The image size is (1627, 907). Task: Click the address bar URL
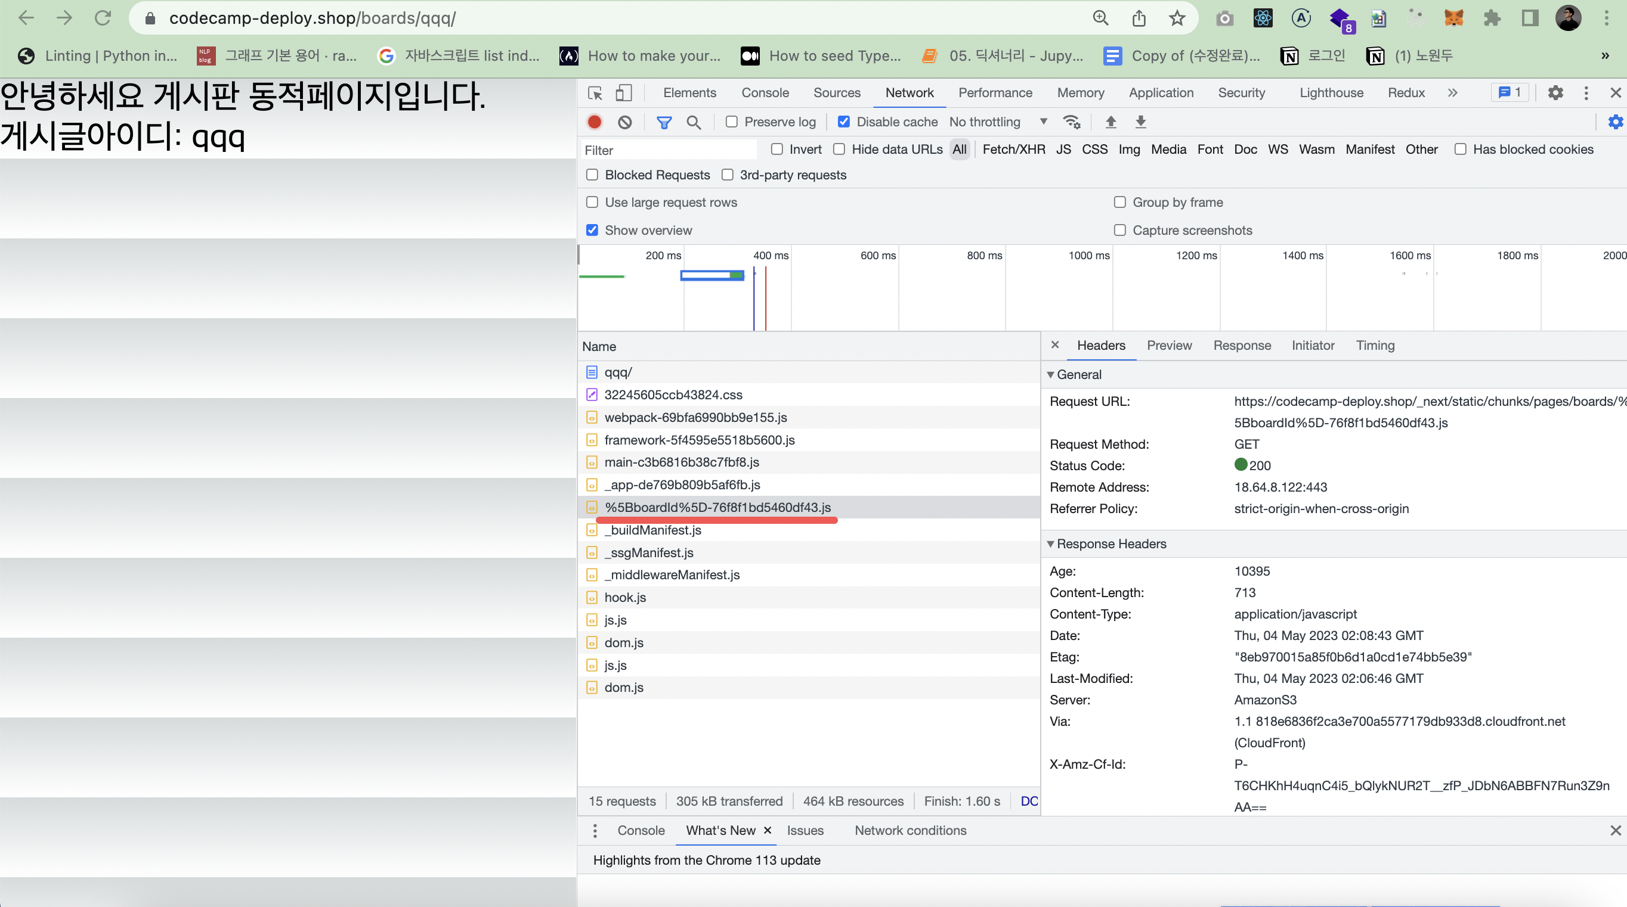pyautogui.click(x=313, y=18)
